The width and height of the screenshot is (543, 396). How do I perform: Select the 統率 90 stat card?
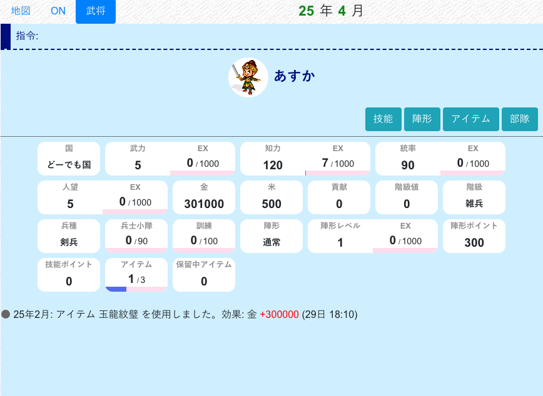coord(408,159)
